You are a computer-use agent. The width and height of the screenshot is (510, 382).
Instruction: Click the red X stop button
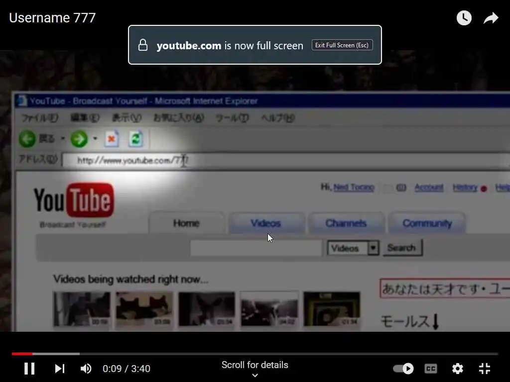[112, 139]
